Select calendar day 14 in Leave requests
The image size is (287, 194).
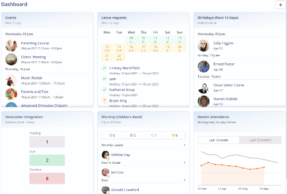click(x=107, y=48)
